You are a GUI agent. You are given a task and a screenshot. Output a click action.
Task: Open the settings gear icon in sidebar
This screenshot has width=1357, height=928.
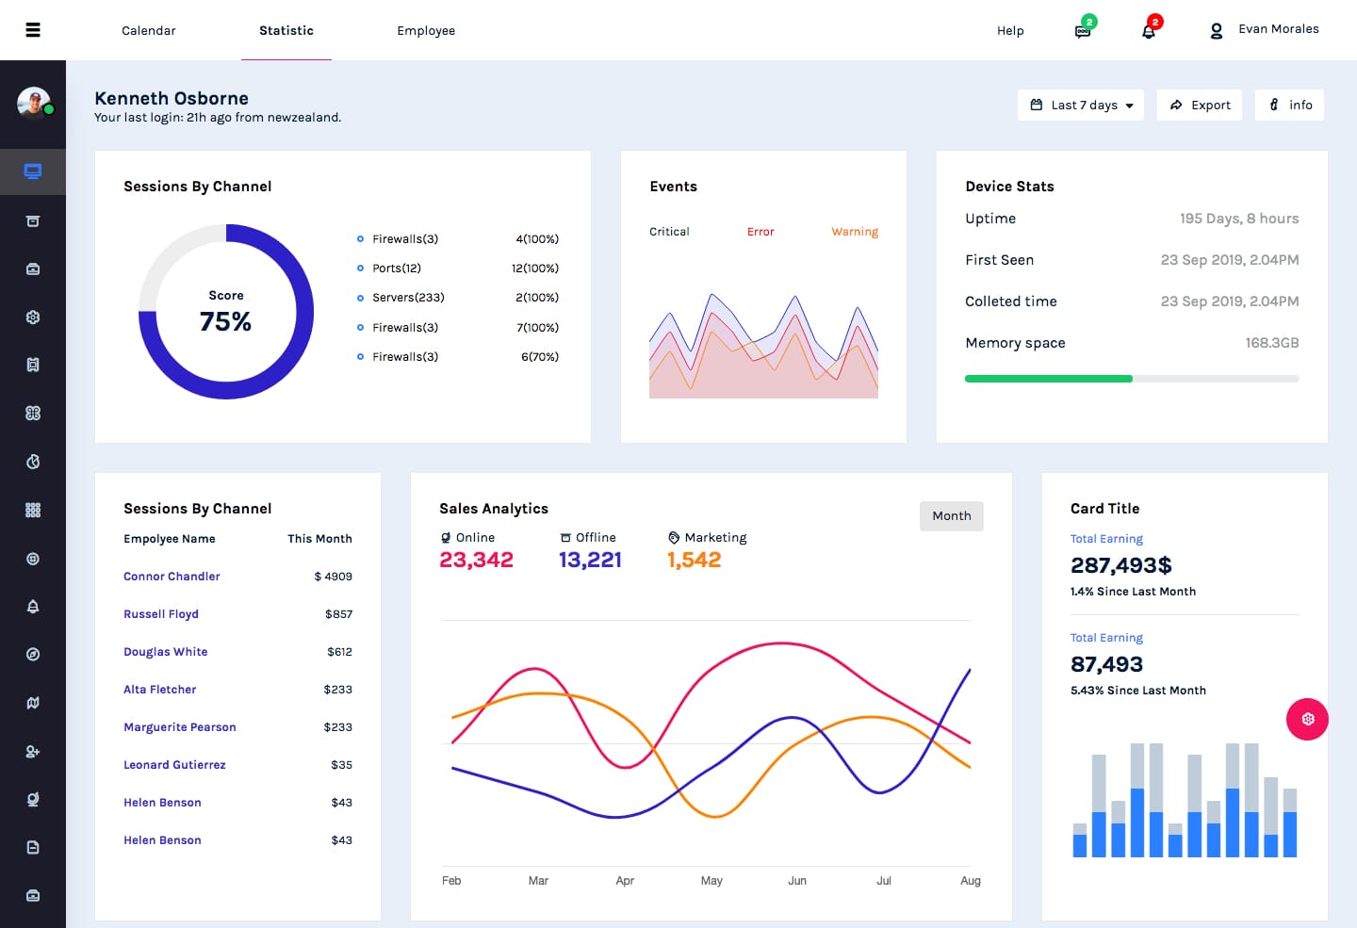[x=33, y=317]
